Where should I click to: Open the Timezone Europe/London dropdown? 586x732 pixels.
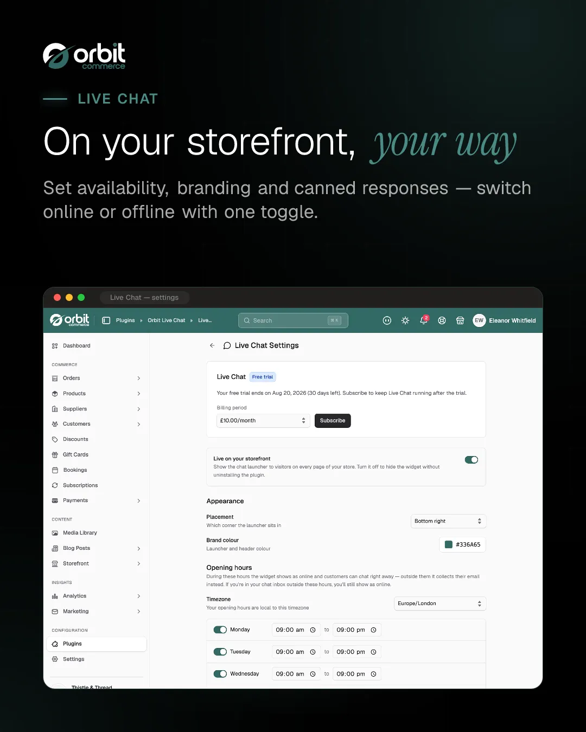[440, 603]
